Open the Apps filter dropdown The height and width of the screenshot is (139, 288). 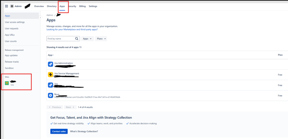click(x=87, y=39)
